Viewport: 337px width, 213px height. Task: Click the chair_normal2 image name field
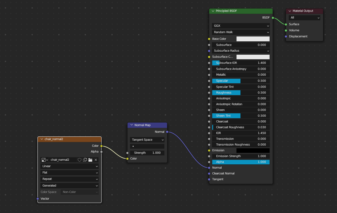63,160
